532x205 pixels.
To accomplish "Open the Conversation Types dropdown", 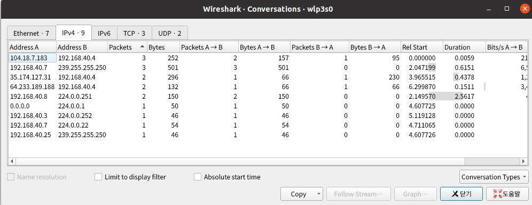I will click(494, 177).
